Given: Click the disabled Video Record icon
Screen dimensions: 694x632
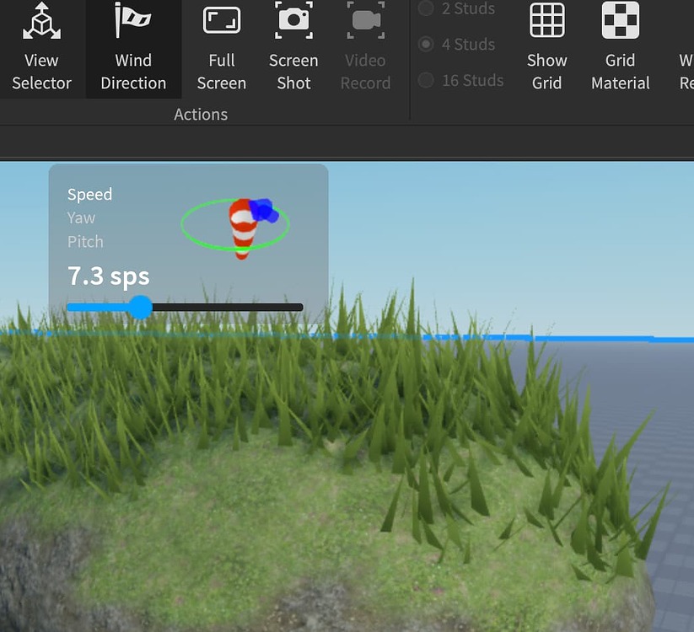Looking at the screenshot, I should (365, 46).
